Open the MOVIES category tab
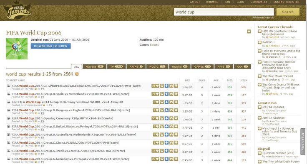Screen dimensions: 307x164 pos(95,66)
